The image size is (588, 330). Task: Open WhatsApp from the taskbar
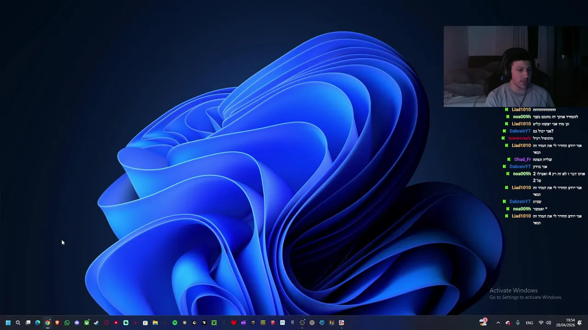[x=67, y=323]
